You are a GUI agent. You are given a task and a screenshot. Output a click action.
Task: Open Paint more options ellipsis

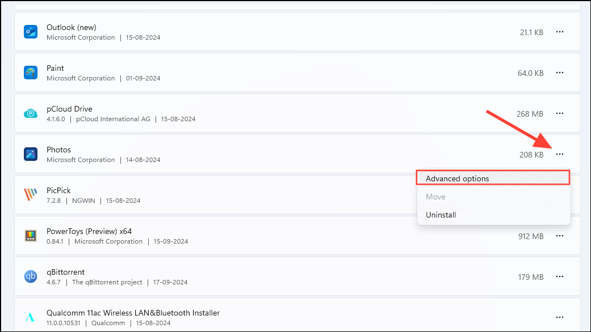click(560, 73)
